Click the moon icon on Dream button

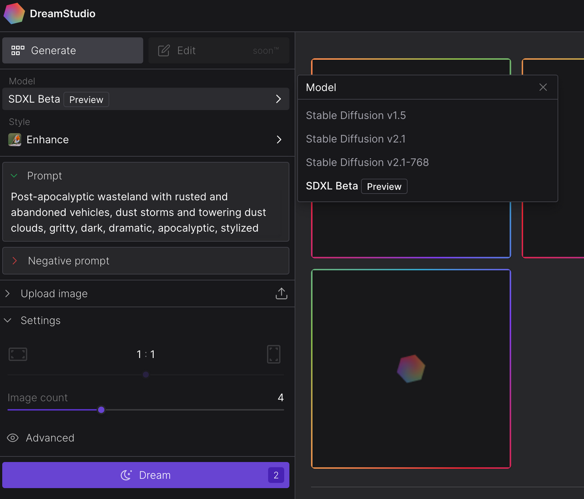(x=126, y=475)
